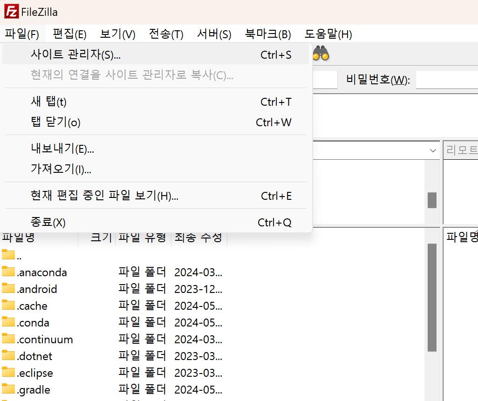Image resolution: width=478 pixels, height=401 pixels.
Task: Click the .eclipse folder name
Action: point(35,373)
